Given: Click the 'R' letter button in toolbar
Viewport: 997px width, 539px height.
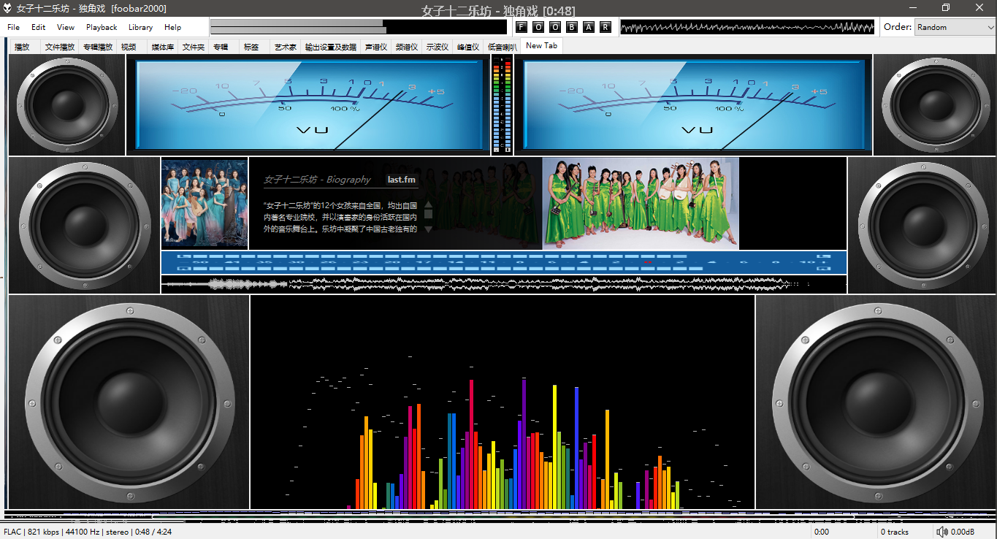Looking at the screenshot, I should [x=606, y=27].
